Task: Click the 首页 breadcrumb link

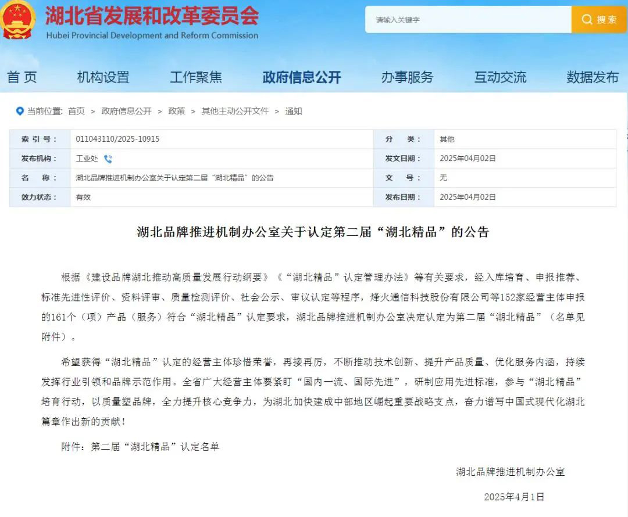Action: 76,112
